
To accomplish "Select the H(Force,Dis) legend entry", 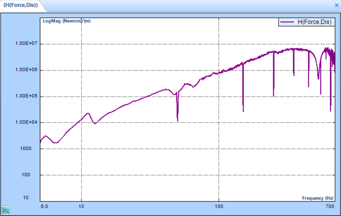I will point(315,21).
